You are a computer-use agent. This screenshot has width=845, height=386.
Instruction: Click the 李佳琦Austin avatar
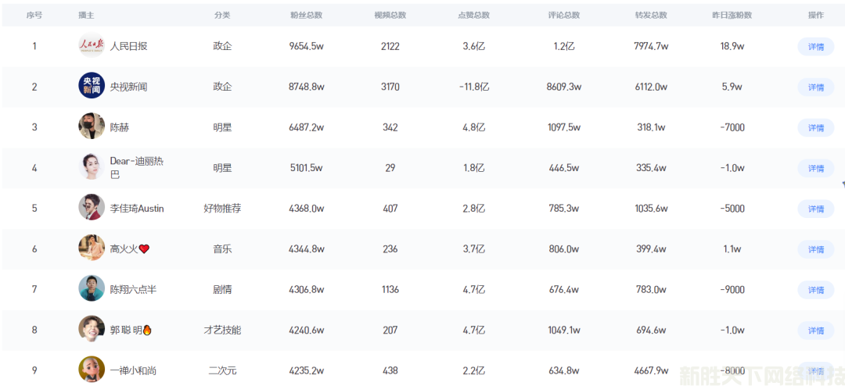click(x=92, y=208)
